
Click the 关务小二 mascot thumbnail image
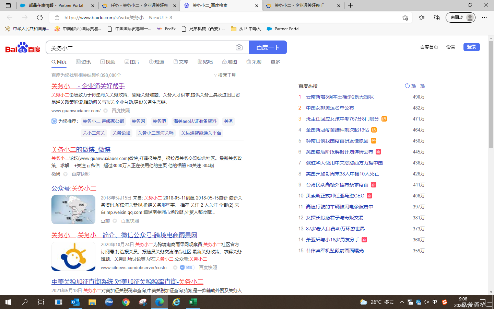pyautogui.click(x=73, y=256)
